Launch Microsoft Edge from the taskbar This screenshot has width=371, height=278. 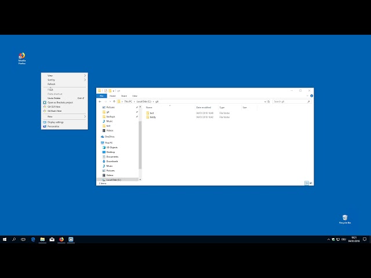[33, 239]
